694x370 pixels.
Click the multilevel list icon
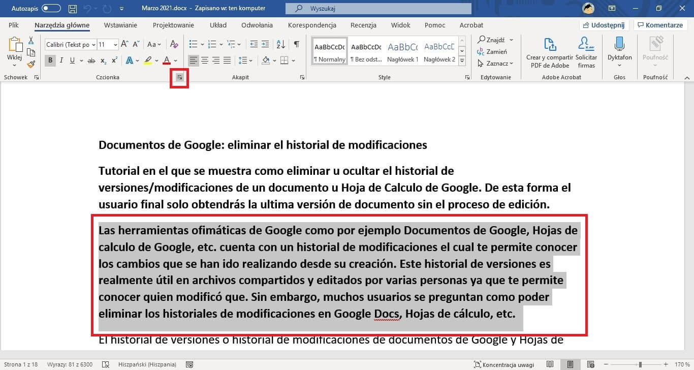pyautogui.click(x=232, y=45)
